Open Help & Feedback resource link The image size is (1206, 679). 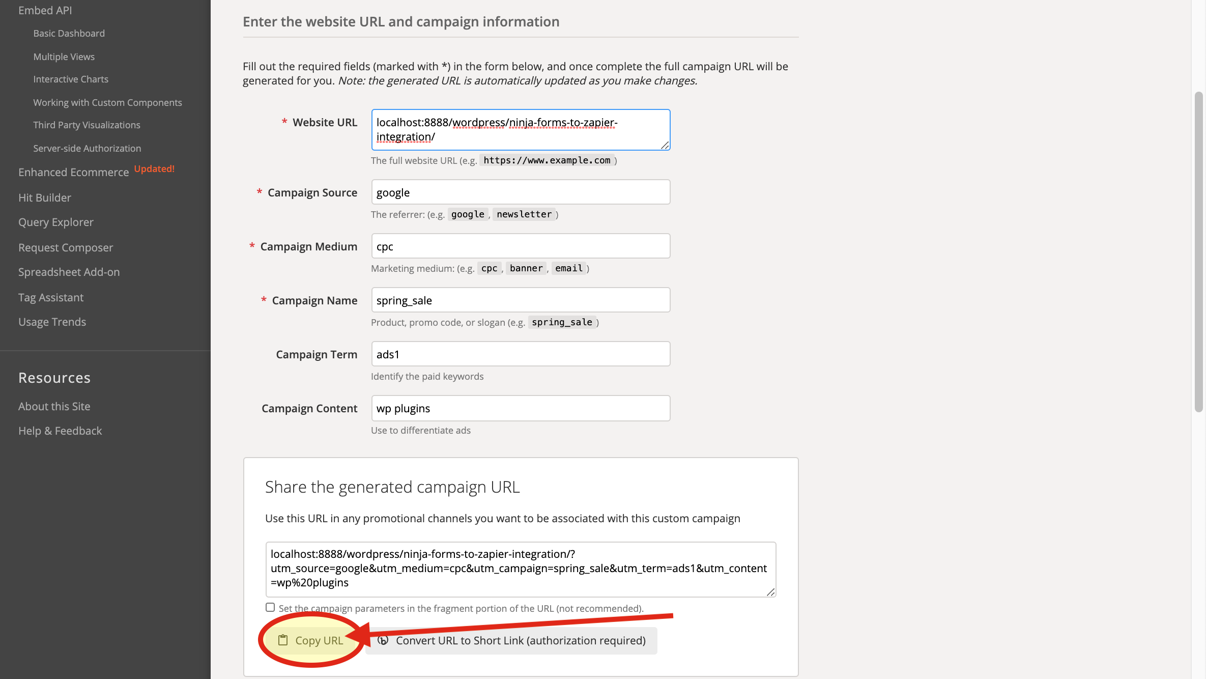coord(60,431)
